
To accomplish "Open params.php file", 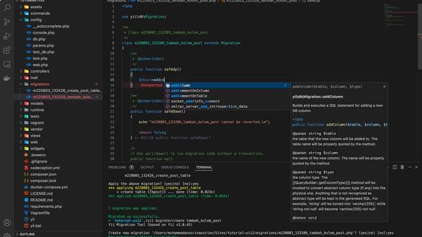I will coord(43,45).
